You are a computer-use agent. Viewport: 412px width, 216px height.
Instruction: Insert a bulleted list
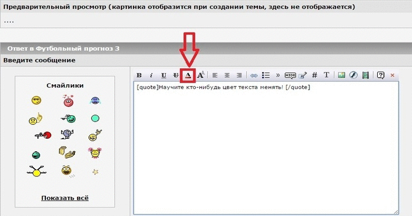pyautogui.click(x=266, y=75)
